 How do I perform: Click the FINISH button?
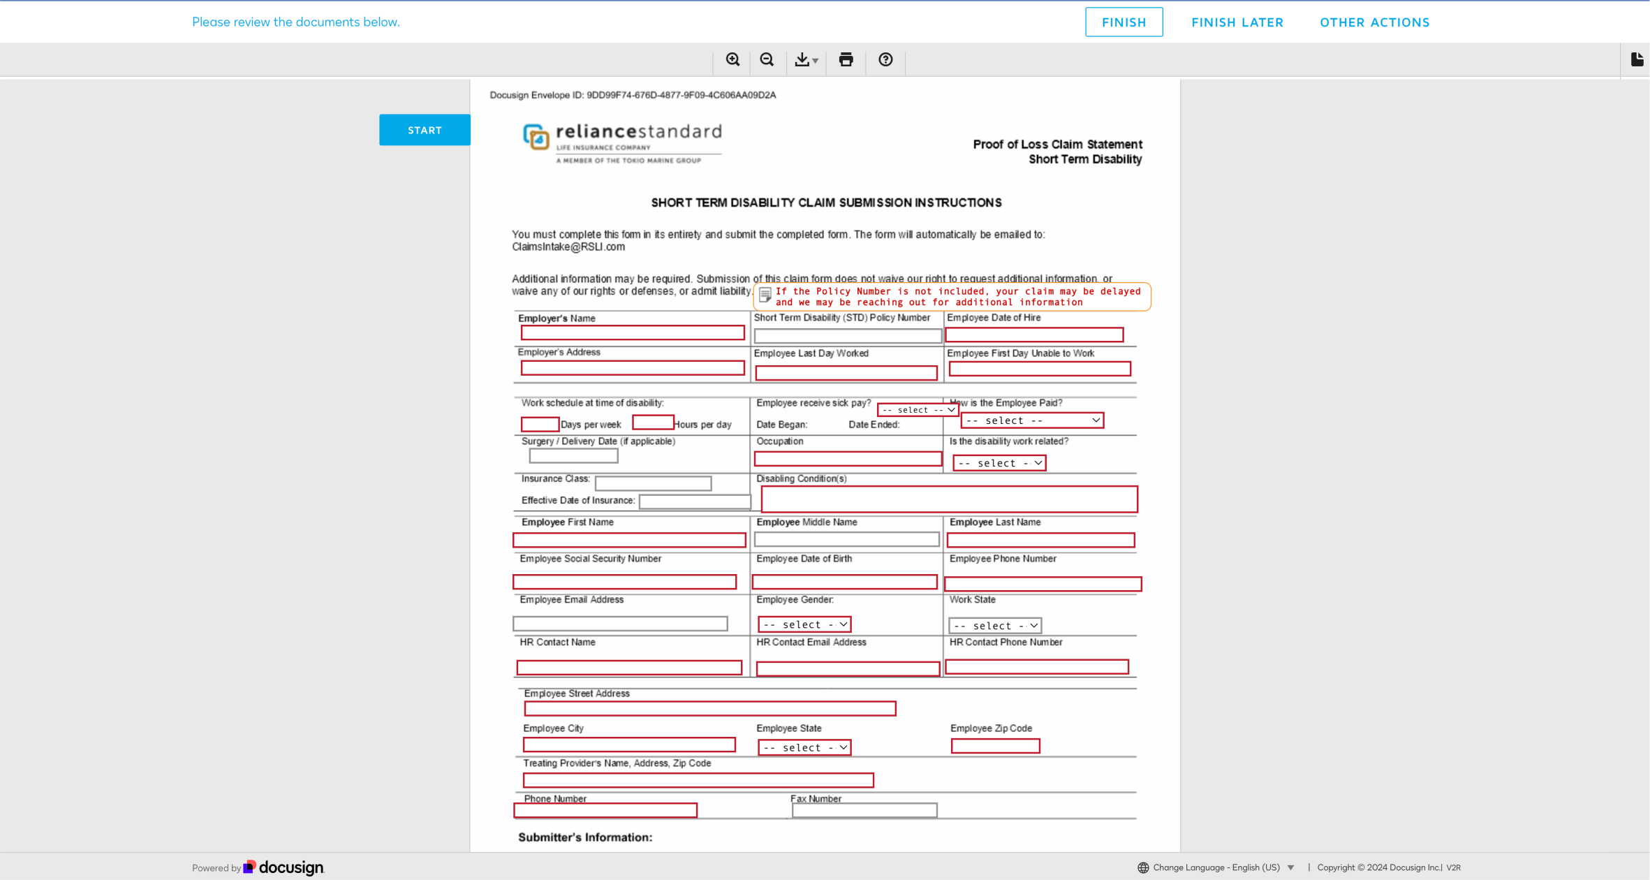pos(1124,22)
